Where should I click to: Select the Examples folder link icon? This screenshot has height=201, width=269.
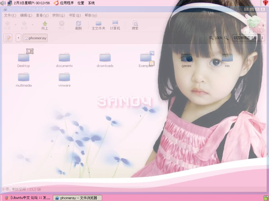pyautogui.click(x=146, y=57)
